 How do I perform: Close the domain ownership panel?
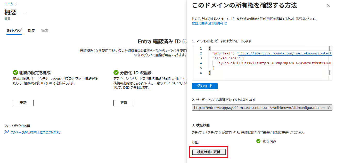point(328,5)
